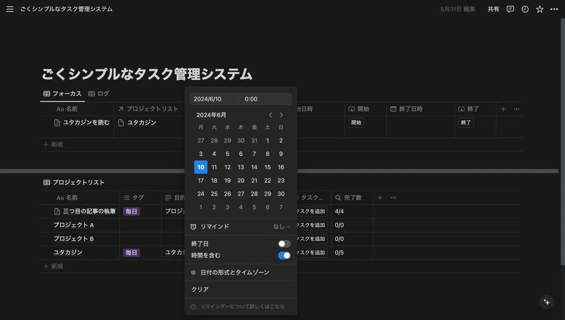
Task: Click the 共有 share button
Action: tap(493, 9)
